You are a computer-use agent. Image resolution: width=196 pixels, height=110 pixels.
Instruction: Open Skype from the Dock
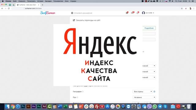165,107
